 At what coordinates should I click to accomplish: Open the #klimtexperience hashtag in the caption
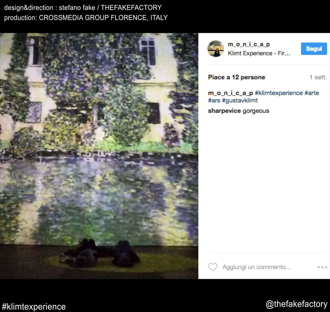[x=279, y=93]
